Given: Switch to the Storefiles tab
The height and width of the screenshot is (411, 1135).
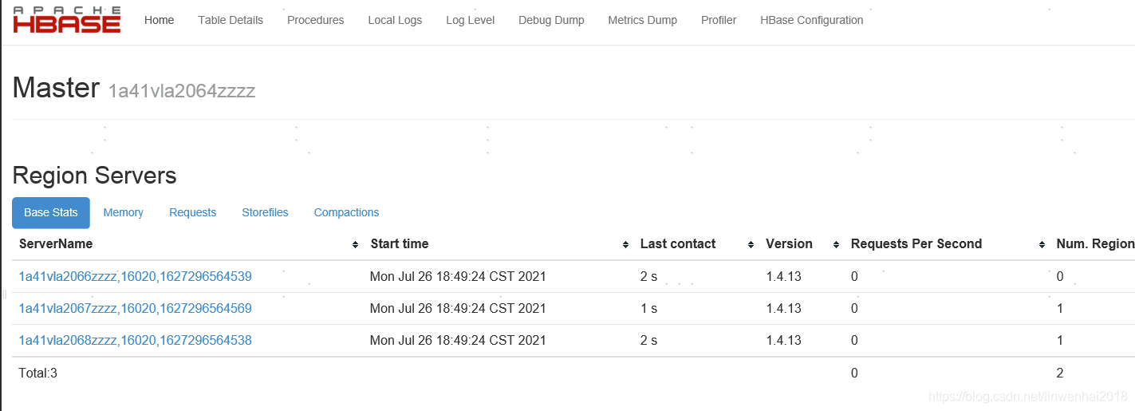Looking at the screenshot, I should 265,212.
